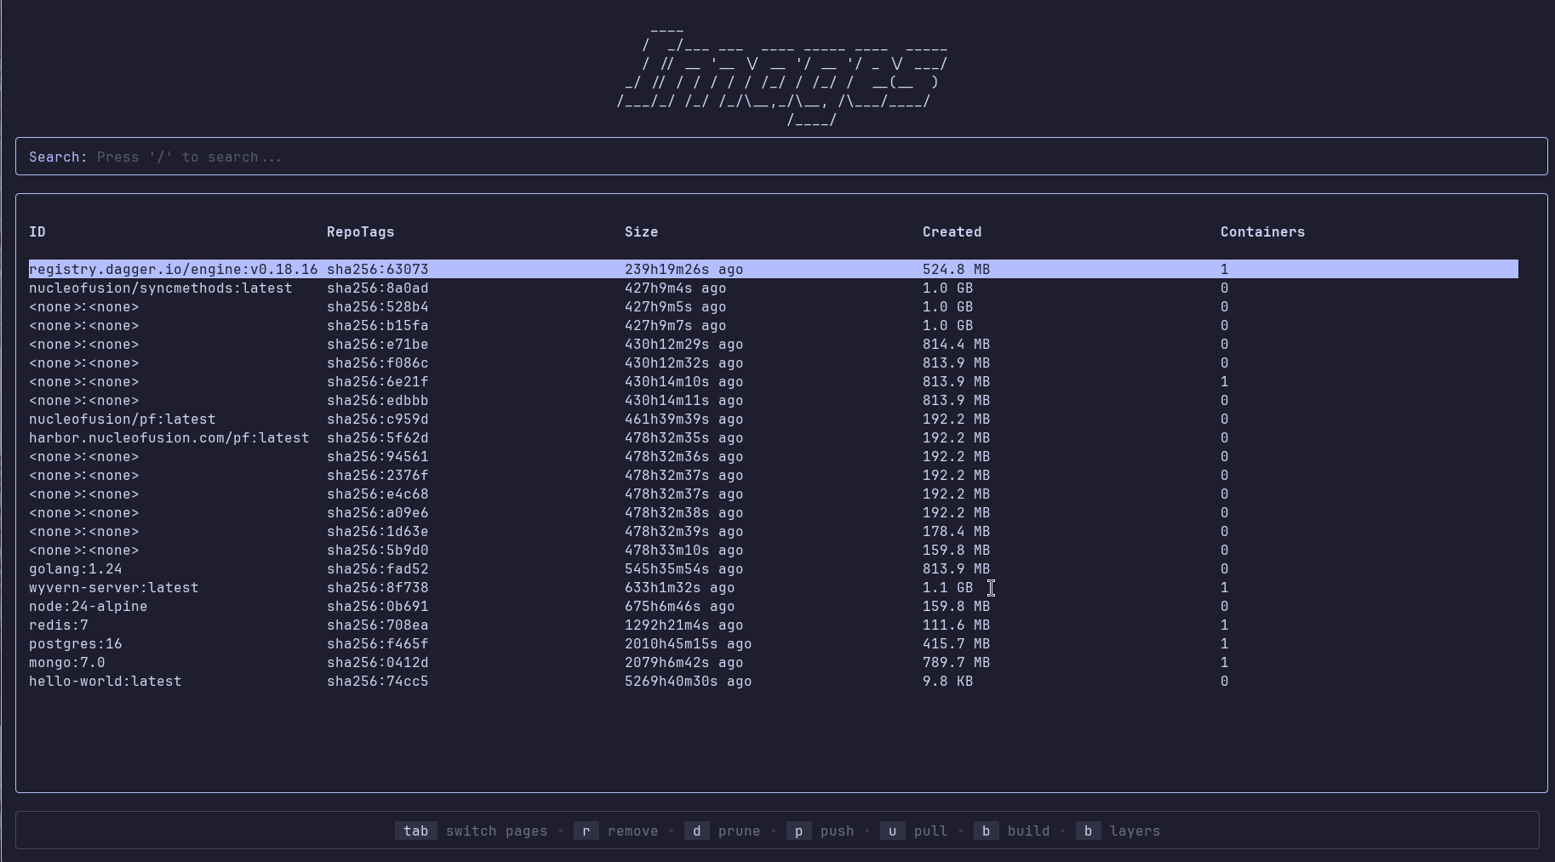This screenshot has height=862, width=1555.
Task: Click the 'u pull' action hint
Action: coord(918,831)
